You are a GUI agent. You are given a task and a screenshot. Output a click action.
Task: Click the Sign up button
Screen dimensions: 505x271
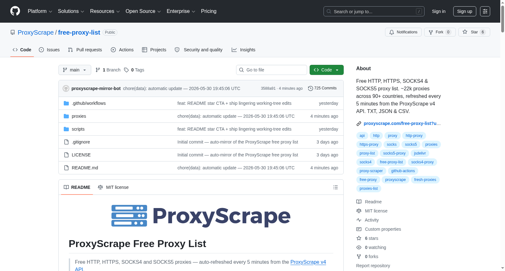tap(465, 11)
